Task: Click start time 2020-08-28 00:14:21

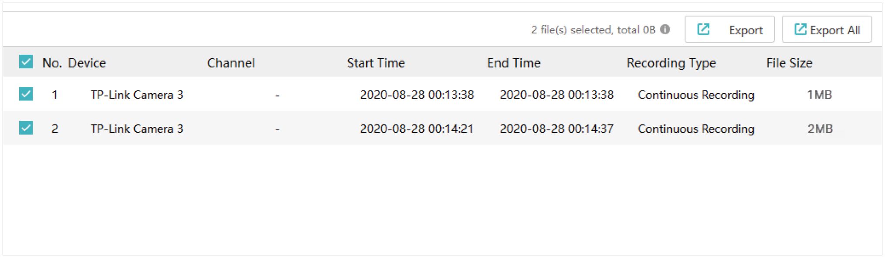Action: point(416,129)
